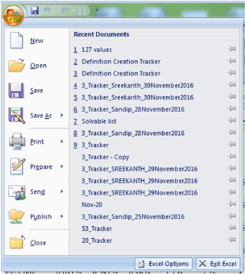This screenshot has height=274, width=245.
Task: Click the Close folder icon
Action: [18, 242]
